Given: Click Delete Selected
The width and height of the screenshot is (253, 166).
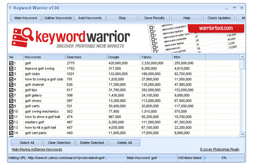Looking at the screenshot, I should pyautogui.click(x=92, y=143).
